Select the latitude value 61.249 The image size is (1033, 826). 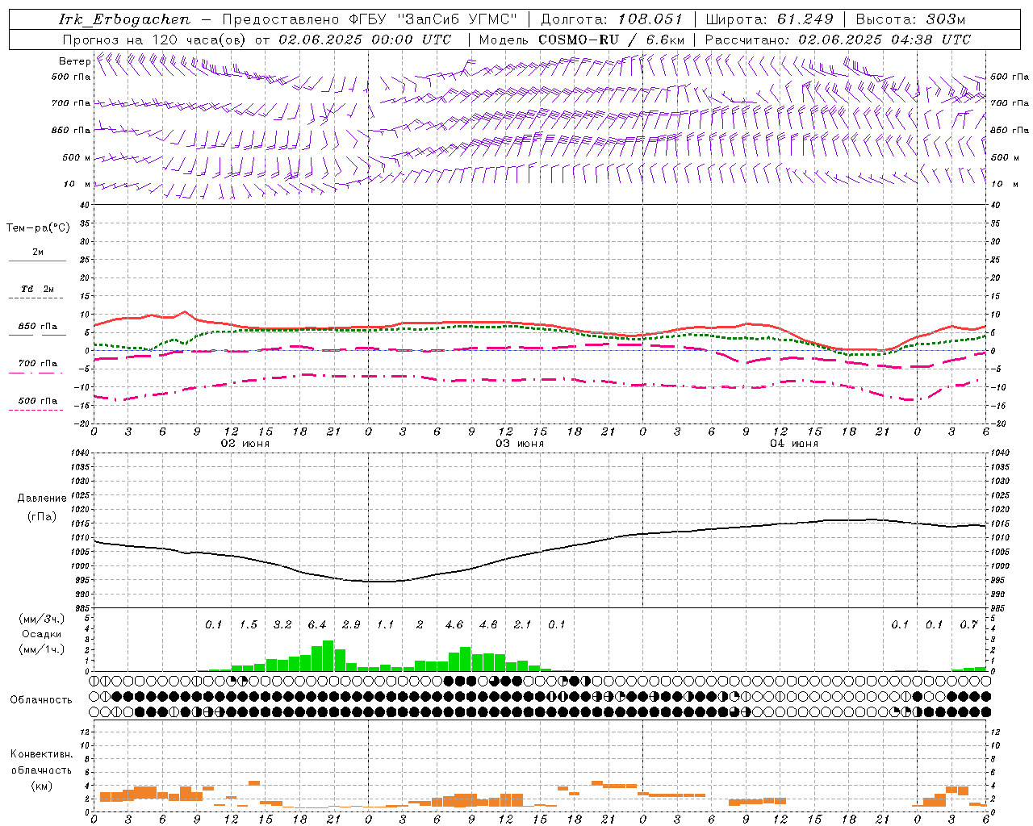tap(805, 19)
